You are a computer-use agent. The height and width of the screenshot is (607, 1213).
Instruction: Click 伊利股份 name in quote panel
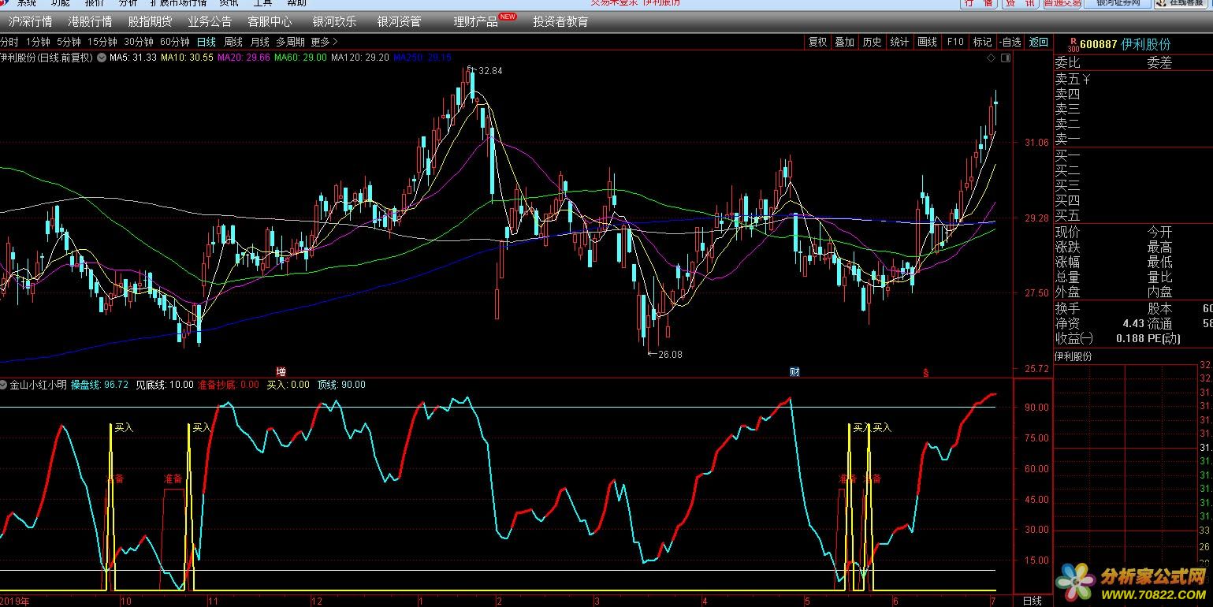point(1148,44)
